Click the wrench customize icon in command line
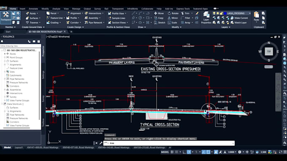Screen dimensions: 287x161 point(101,143)
